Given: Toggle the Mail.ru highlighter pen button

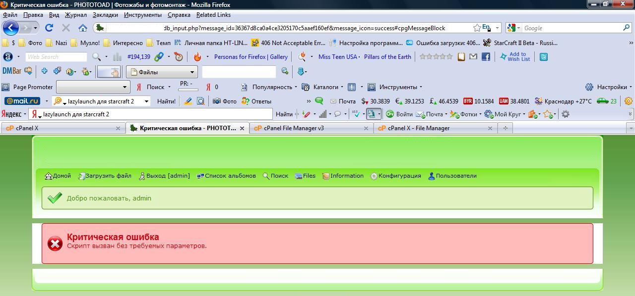Looking at the screenshot, I should 188,101.
